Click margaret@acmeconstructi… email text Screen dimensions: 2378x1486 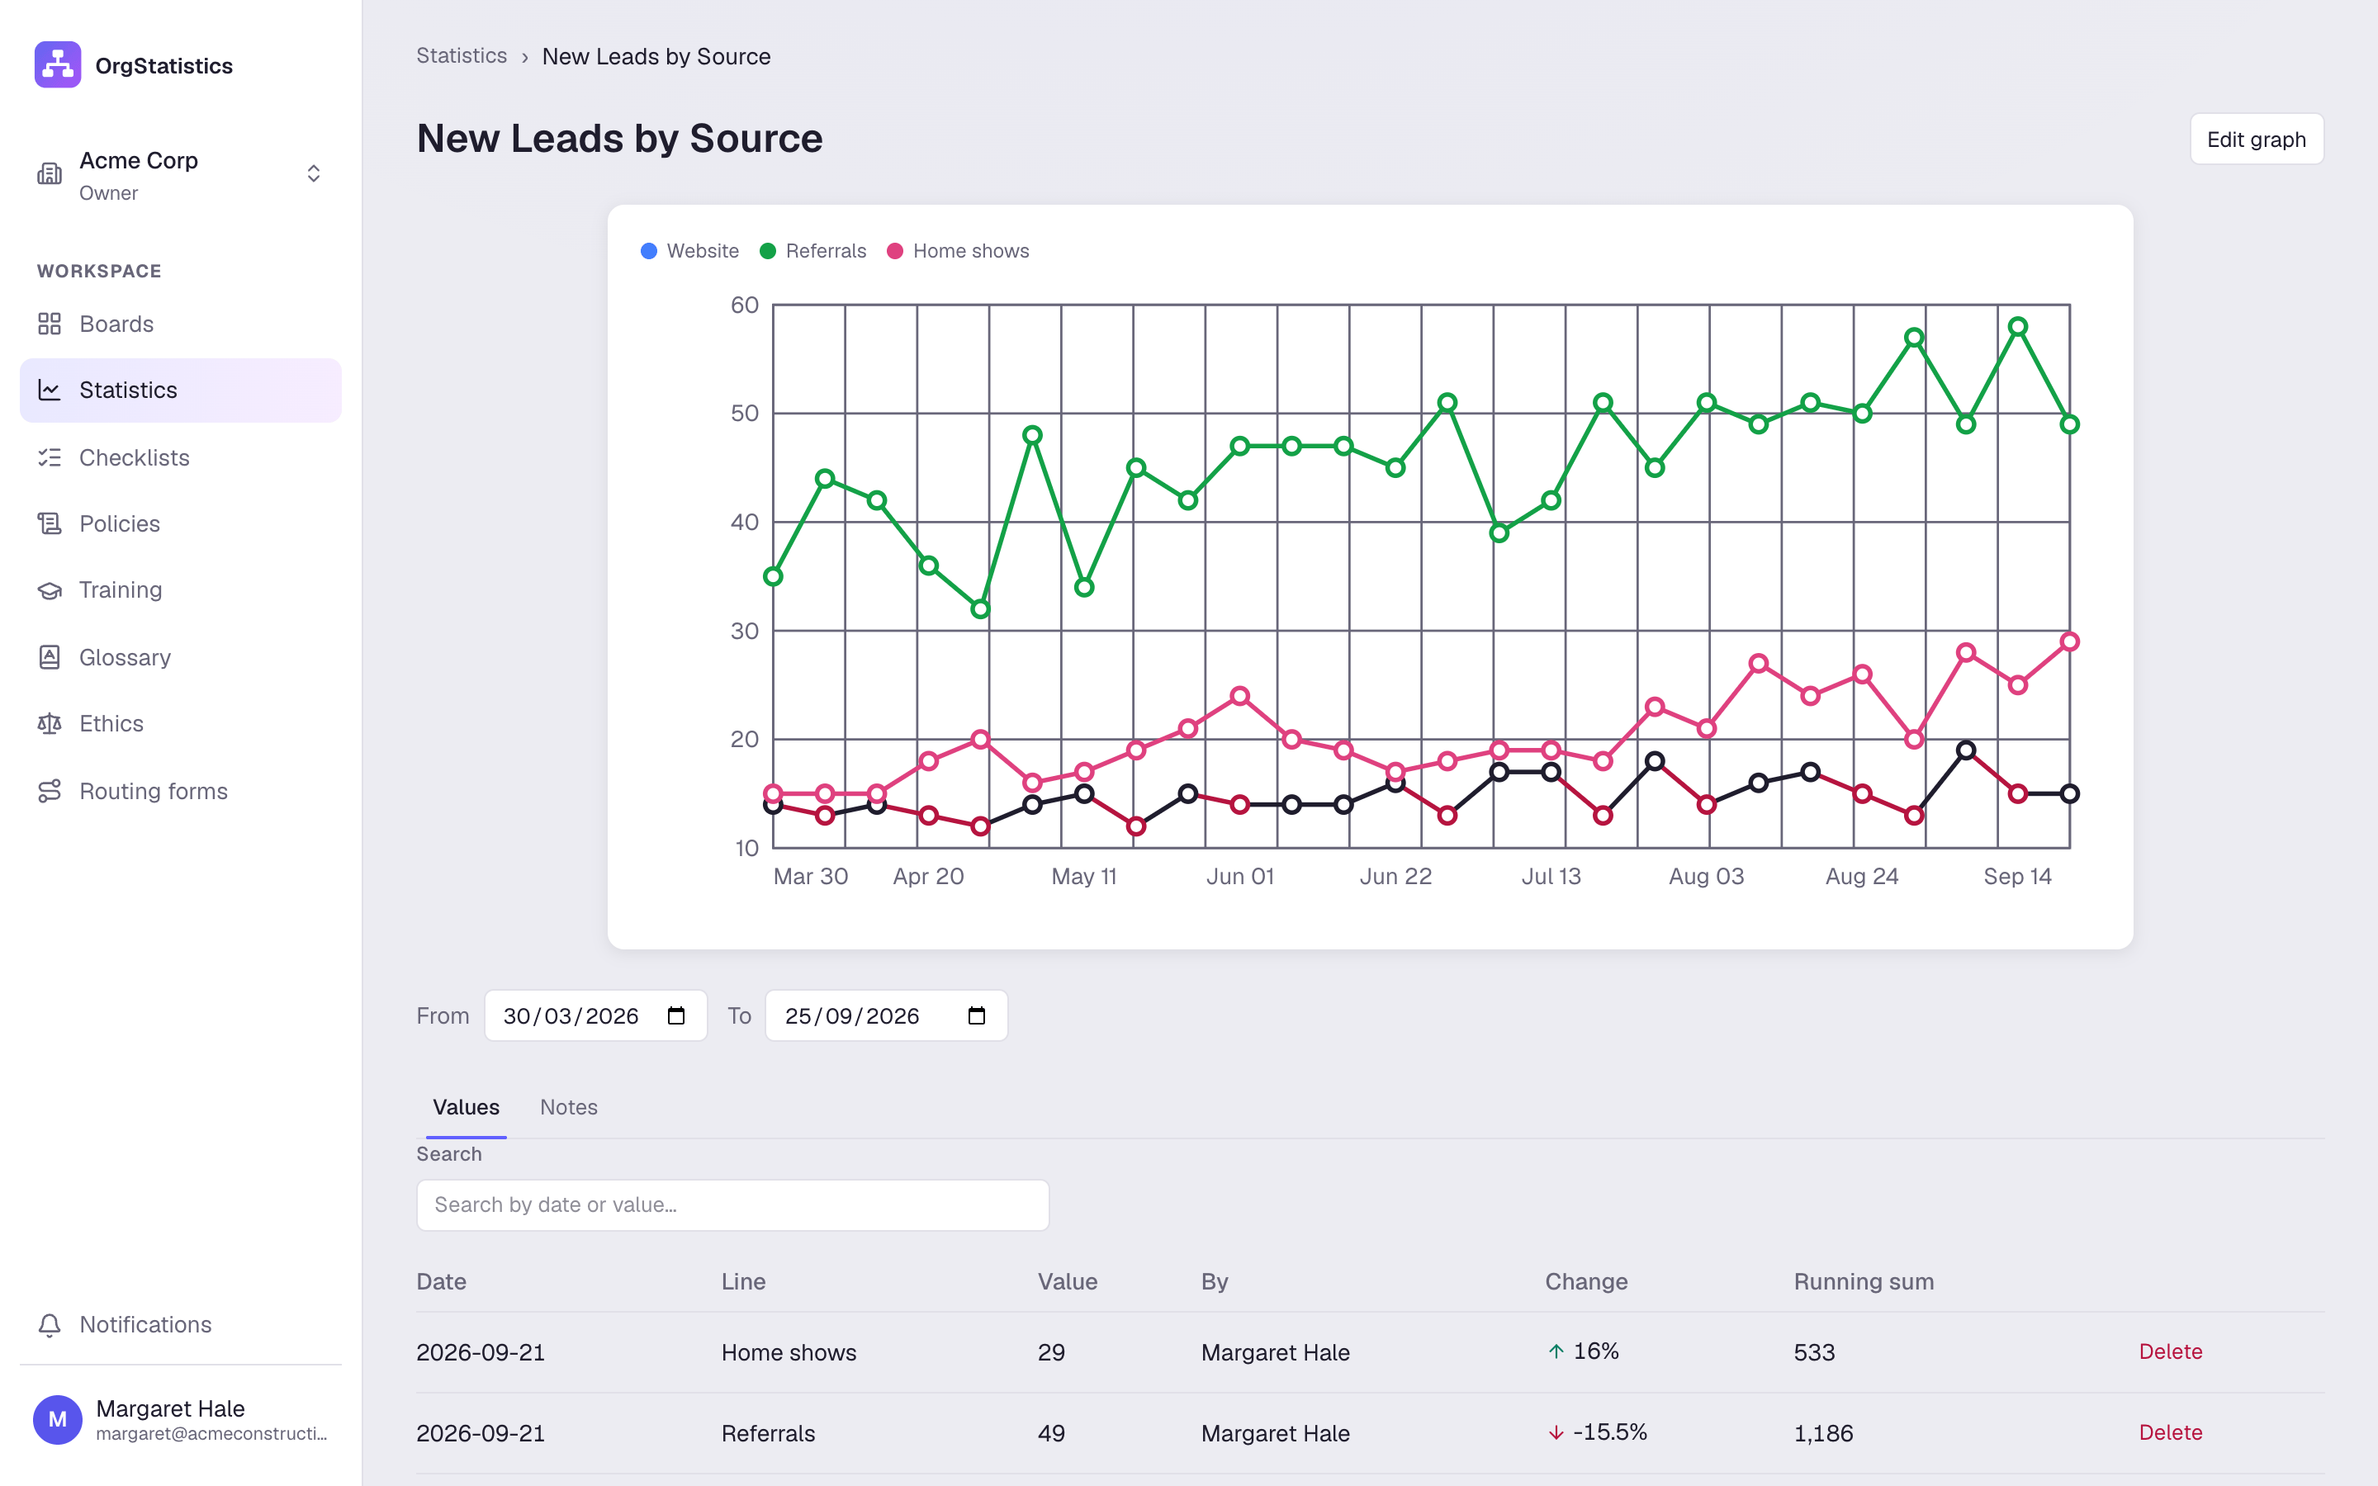tap(212, 1434)
